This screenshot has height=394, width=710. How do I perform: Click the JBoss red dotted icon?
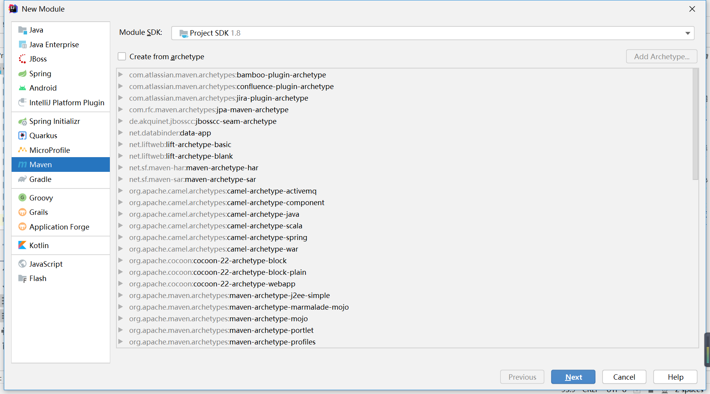(22, 59)
